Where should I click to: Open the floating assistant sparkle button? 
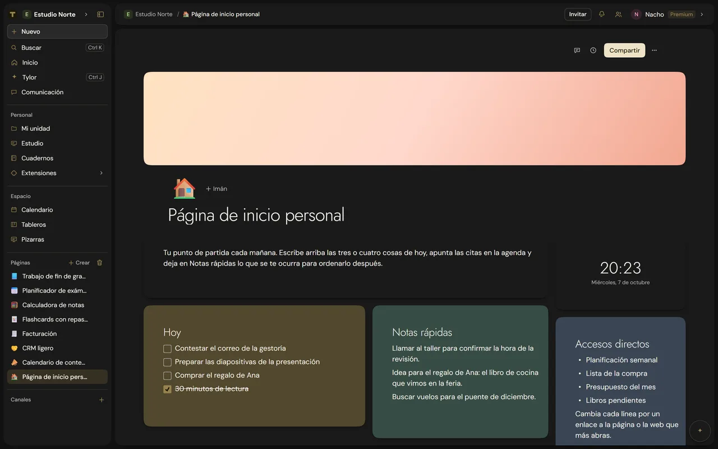(x=699, y=430)
